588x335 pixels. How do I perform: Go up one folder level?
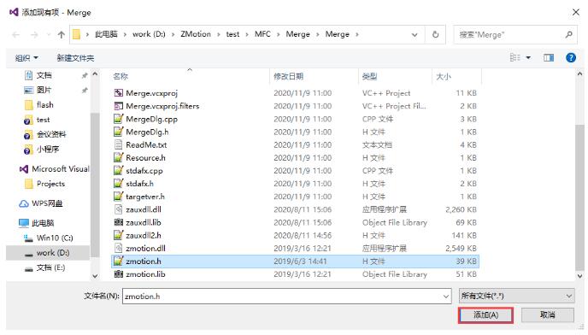pyautogui.click(x=62, y=35)
